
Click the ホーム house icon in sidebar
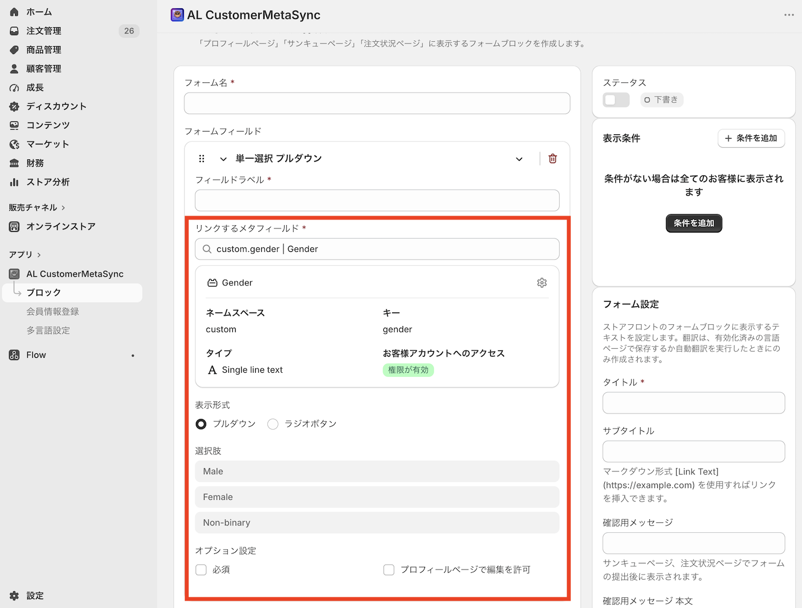point(14,12)
